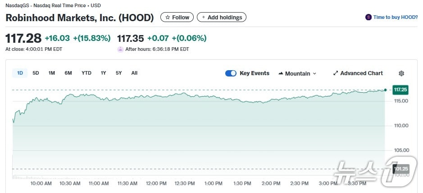Click the 101.25 previous close marker
423x193 pixels.
pos(400,169)
